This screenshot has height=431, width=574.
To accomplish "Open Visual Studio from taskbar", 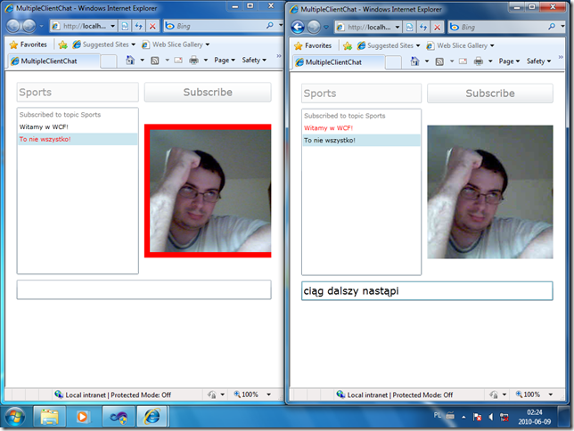I will 119,417.
